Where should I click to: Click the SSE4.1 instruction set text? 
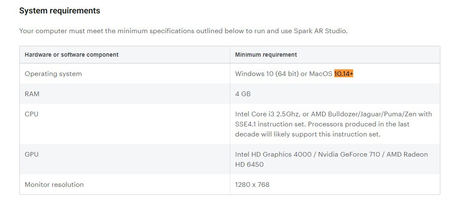pos(271,124)
